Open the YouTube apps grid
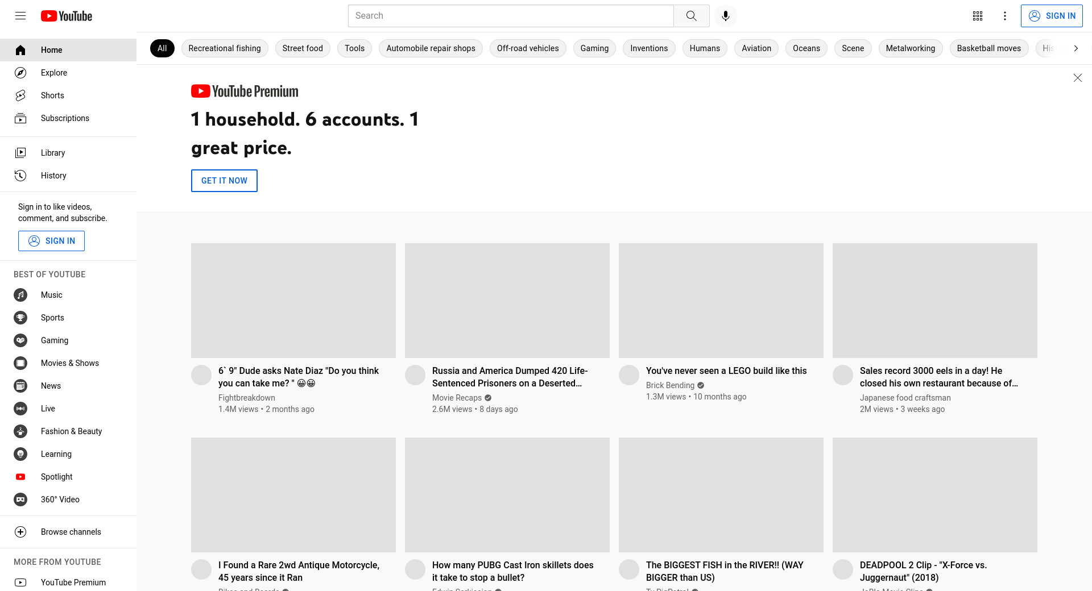1092x591 pixels. pos(978,16)
